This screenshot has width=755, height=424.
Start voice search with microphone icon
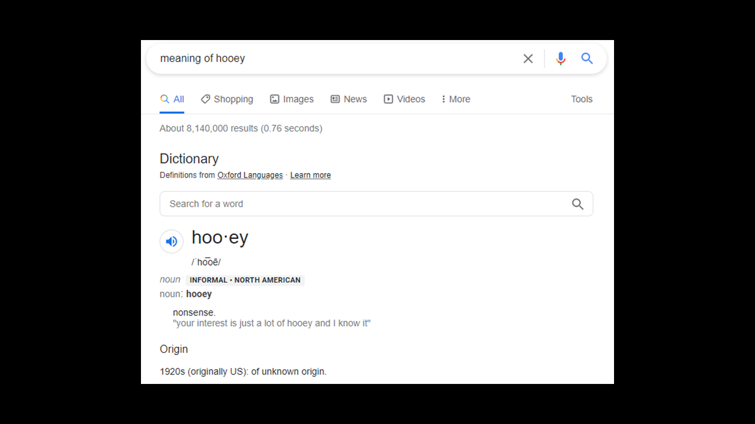[560, 58]
